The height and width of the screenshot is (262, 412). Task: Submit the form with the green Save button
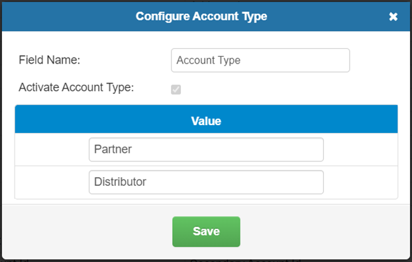point(206,232)
